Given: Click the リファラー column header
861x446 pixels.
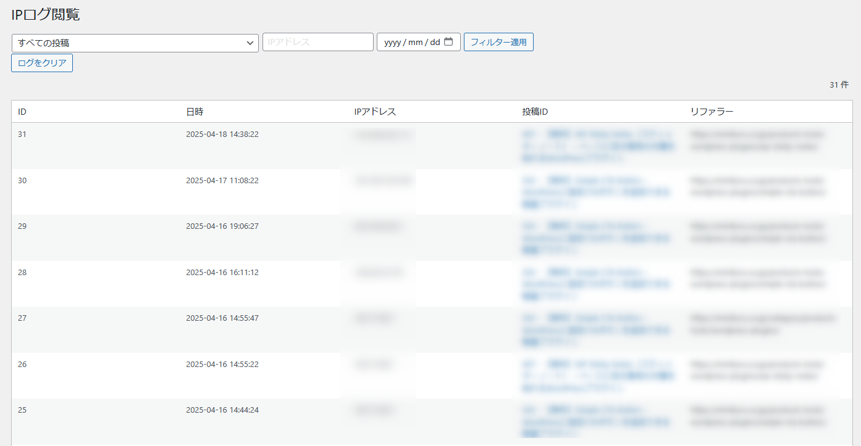Looking at the screenshot, I should point(712,112).
